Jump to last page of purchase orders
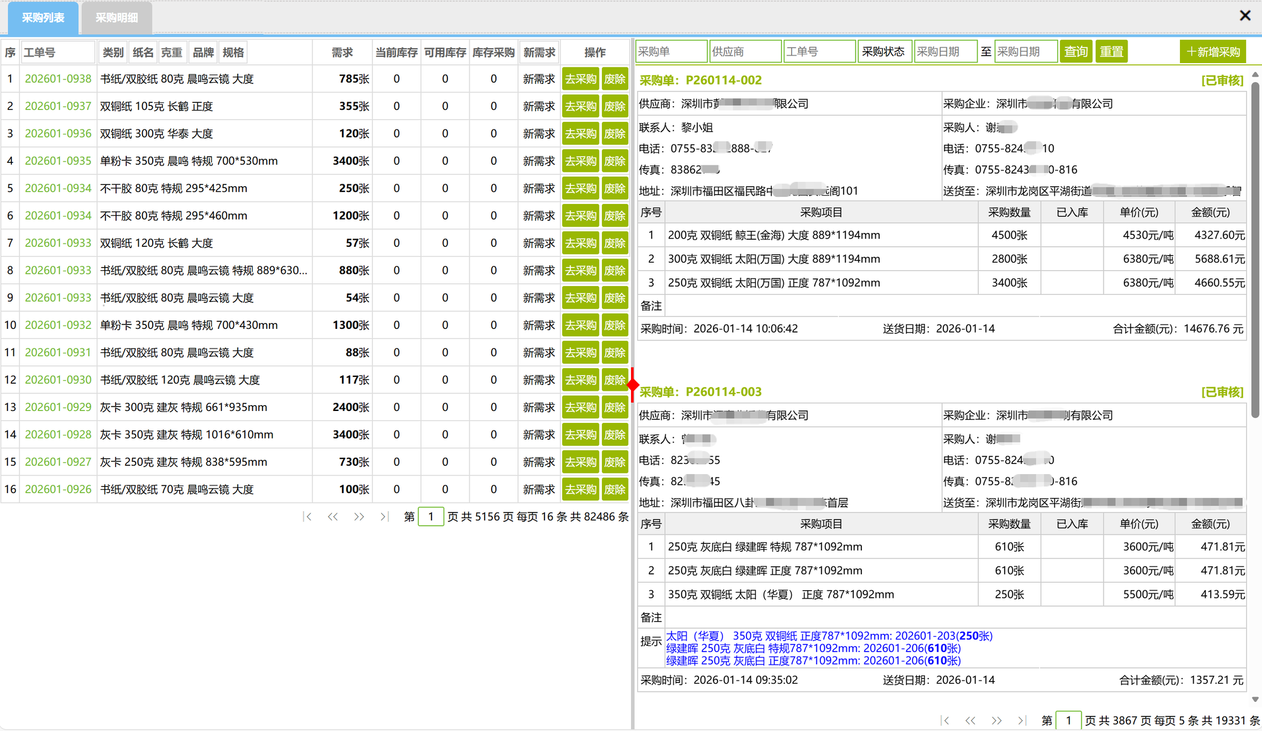The height and width of the screenshot is (731, 1262). pos(1022,720)
